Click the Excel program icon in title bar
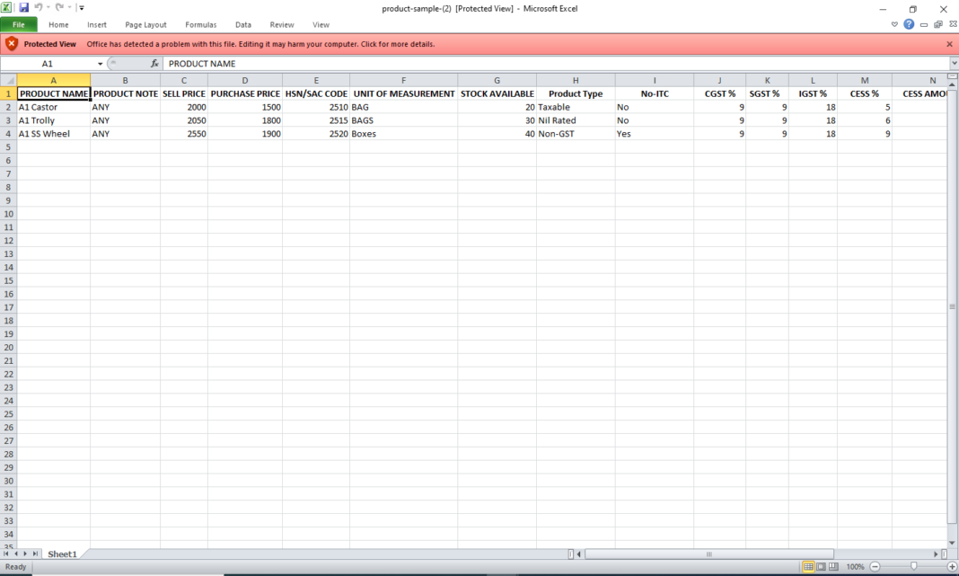 7,7
